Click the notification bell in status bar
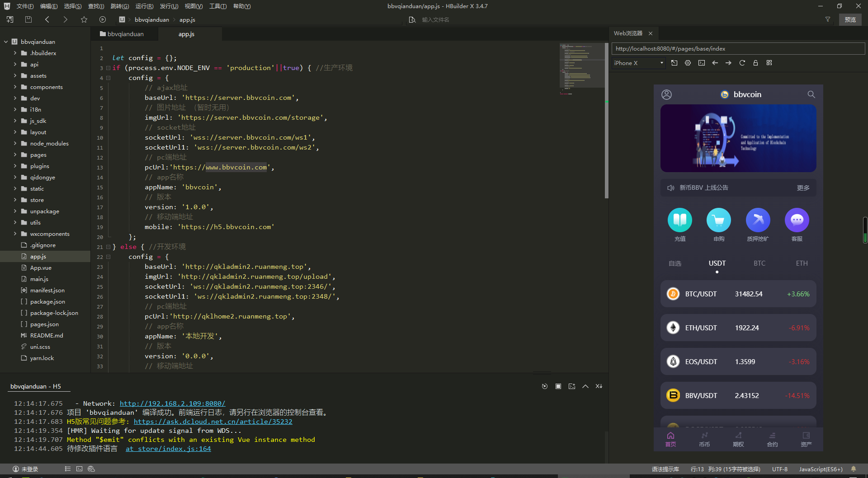This screenshot has height=478, width=868. click(854, 469)
